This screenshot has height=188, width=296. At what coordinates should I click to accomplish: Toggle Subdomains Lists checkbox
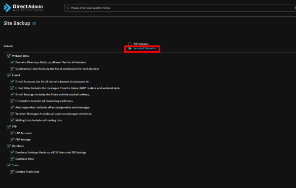pos(12,69)
